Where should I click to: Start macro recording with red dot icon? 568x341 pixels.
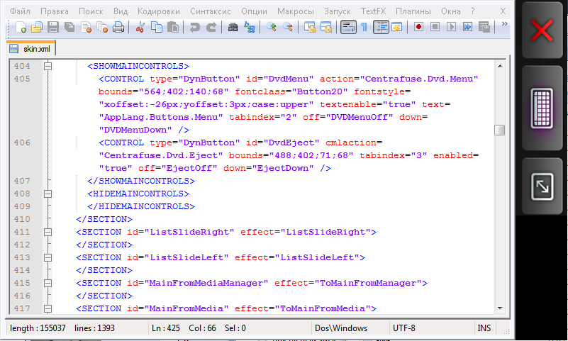[419, 27]
